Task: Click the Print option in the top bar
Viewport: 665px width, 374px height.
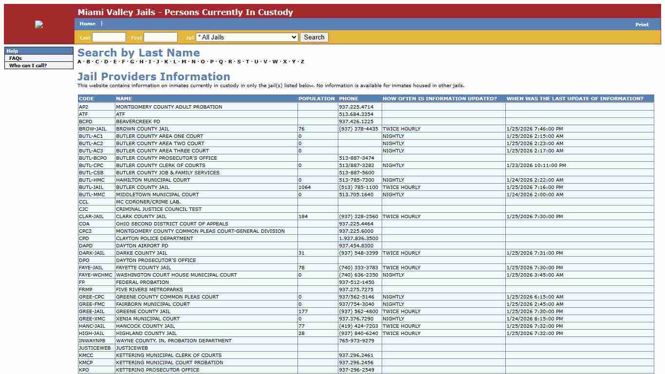Action: point(642,24)
